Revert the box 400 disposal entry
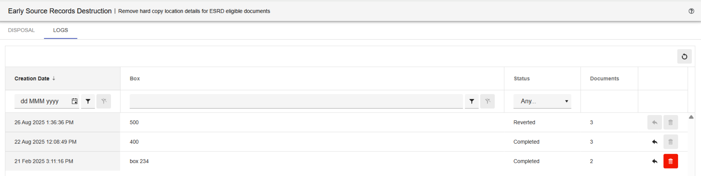The height and width of the screenshot is (176, 701). (655, 142)
